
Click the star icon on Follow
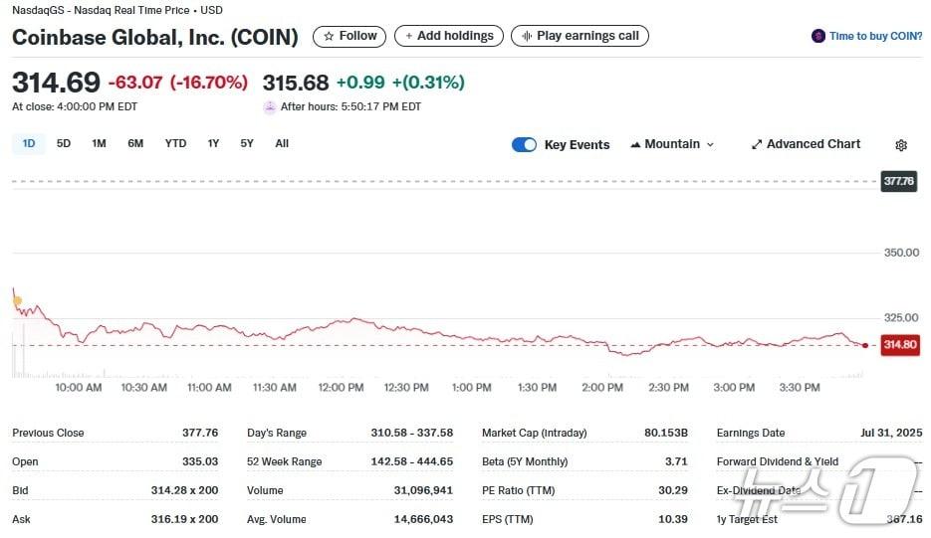[x=329, y=36]
